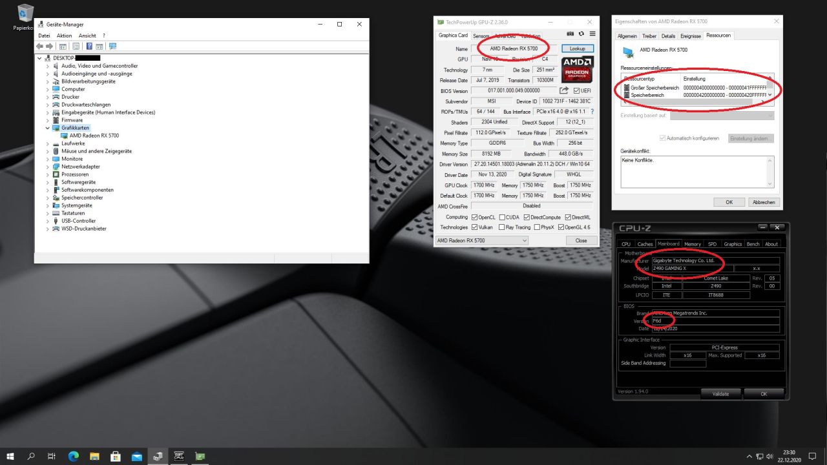Screen dimensions: 827x465
Task: Click the volume icon in the system tray
Action: (769, 456)
